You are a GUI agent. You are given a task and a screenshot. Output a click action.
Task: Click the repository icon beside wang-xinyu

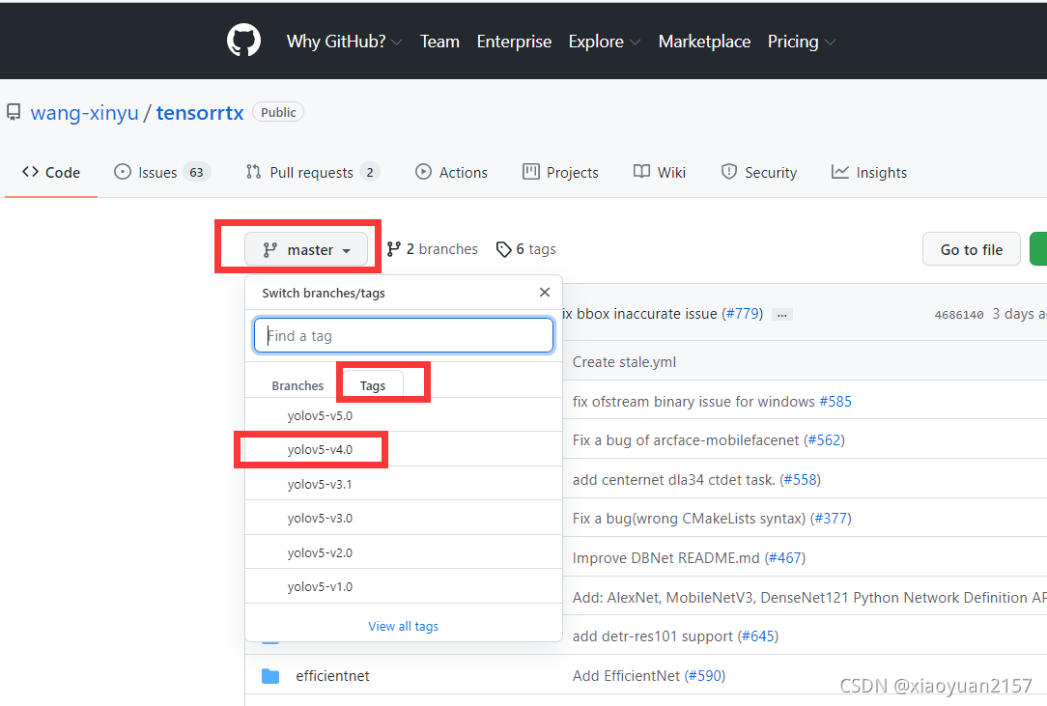[14, 112]
